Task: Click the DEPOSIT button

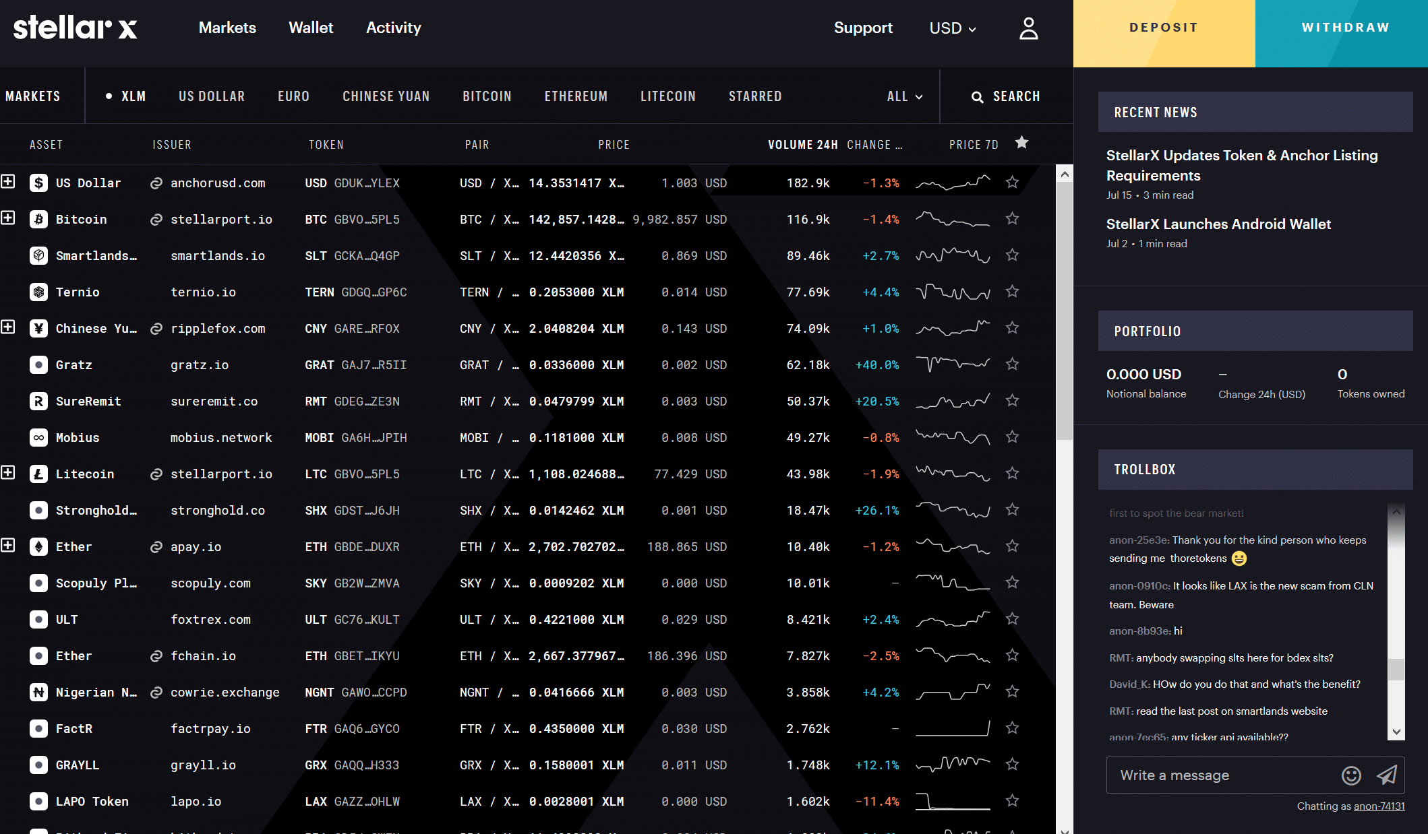Action: pos(1164,34)
